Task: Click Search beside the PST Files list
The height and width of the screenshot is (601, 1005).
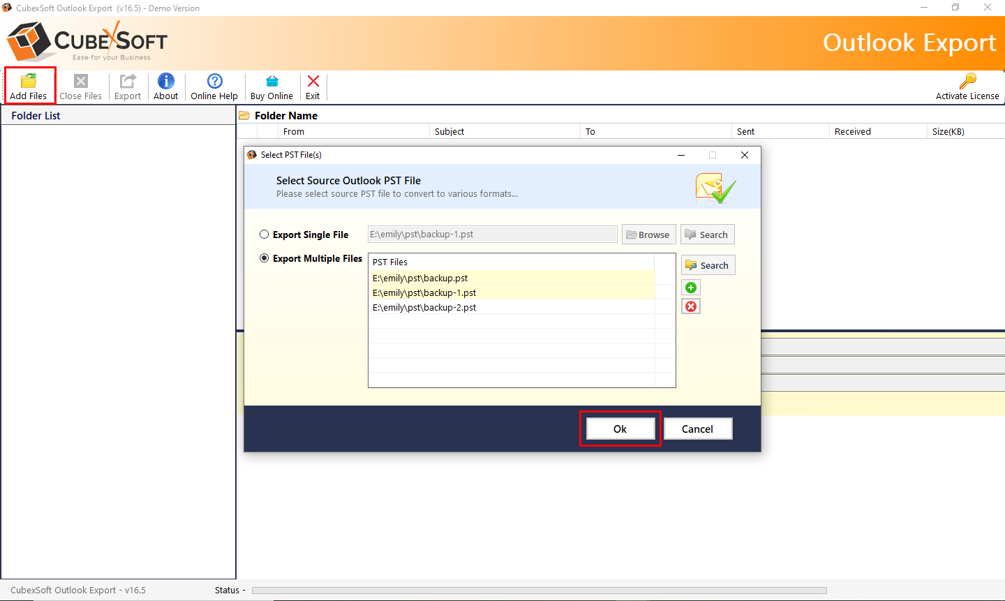Action: pos(708,265)
